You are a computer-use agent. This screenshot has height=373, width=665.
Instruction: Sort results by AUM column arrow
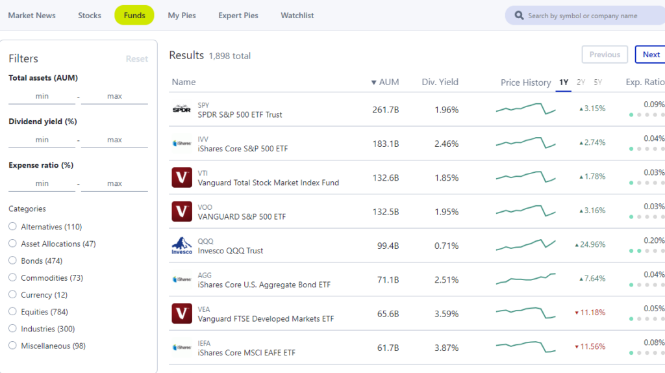373,83
